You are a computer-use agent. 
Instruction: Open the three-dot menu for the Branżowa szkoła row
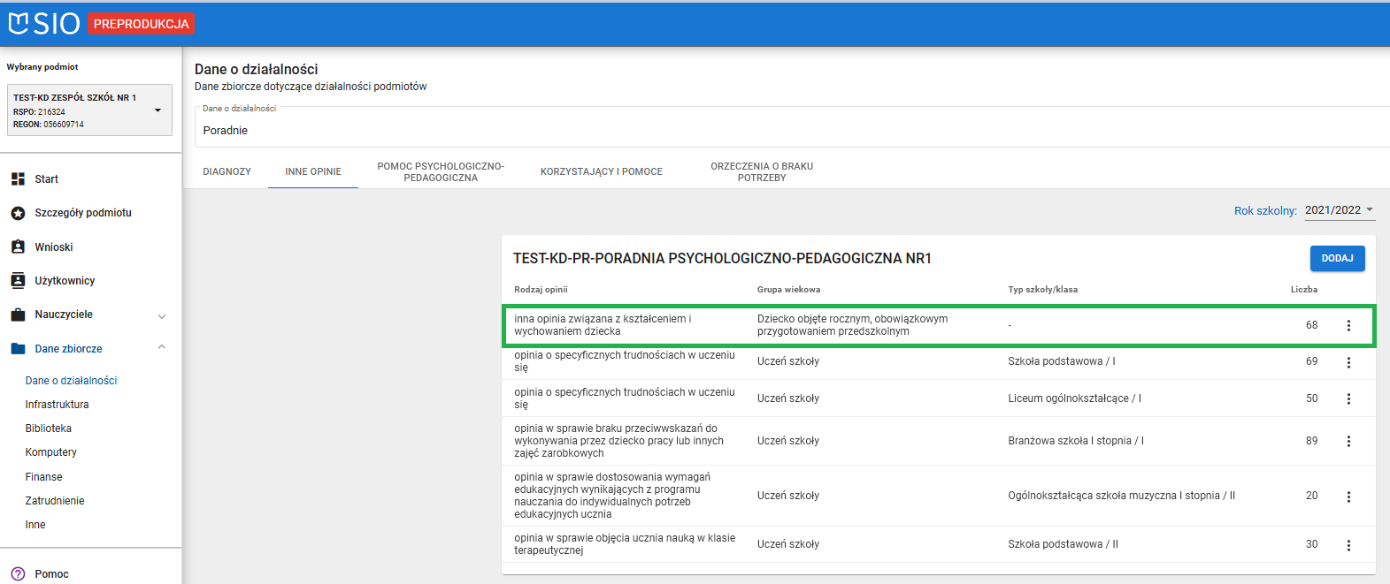[x=1348, y=441]
